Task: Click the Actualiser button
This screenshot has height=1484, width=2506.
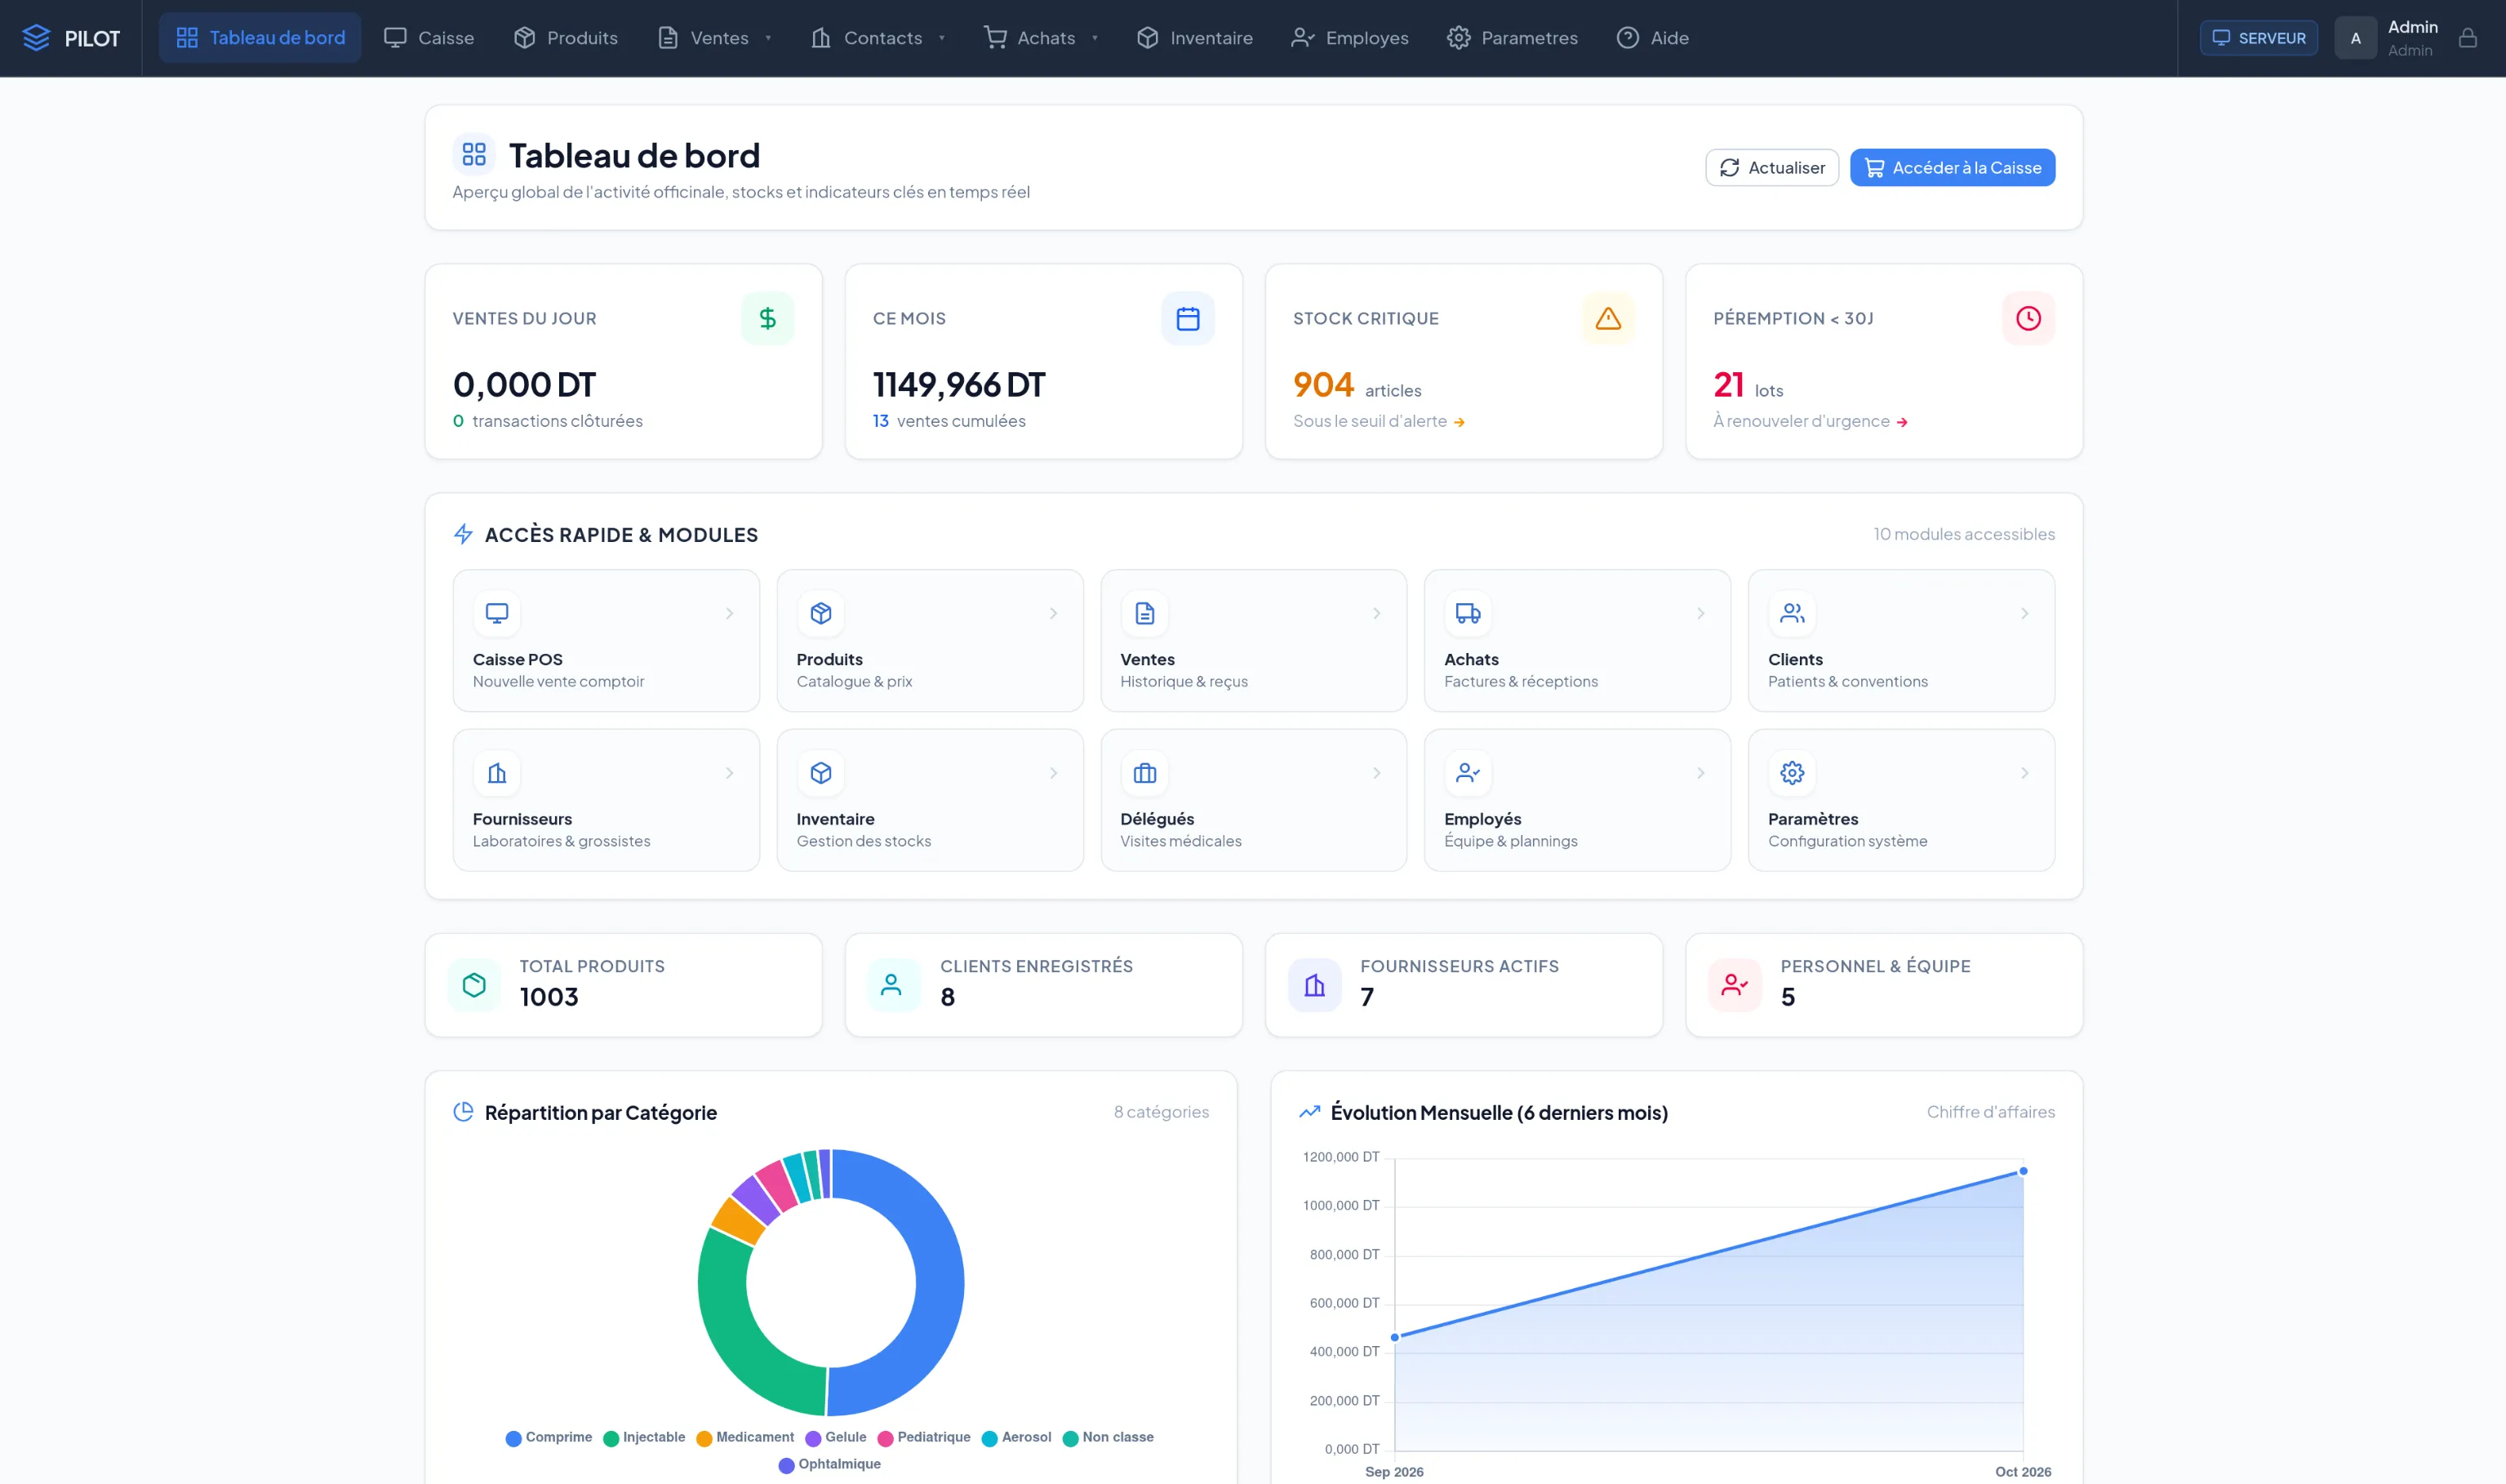Action: (x=1771, y=167)
